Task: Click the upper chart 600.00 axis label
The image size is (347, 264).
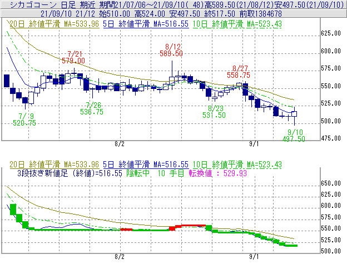Action: [331, 51]
